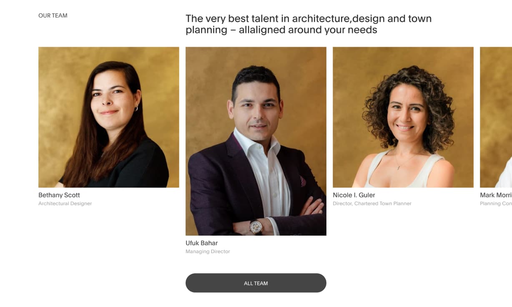The width and height of the screenshot is (512, 307).
Task: Select the Architectural Designer job title
Action: (x=65, y=204)
